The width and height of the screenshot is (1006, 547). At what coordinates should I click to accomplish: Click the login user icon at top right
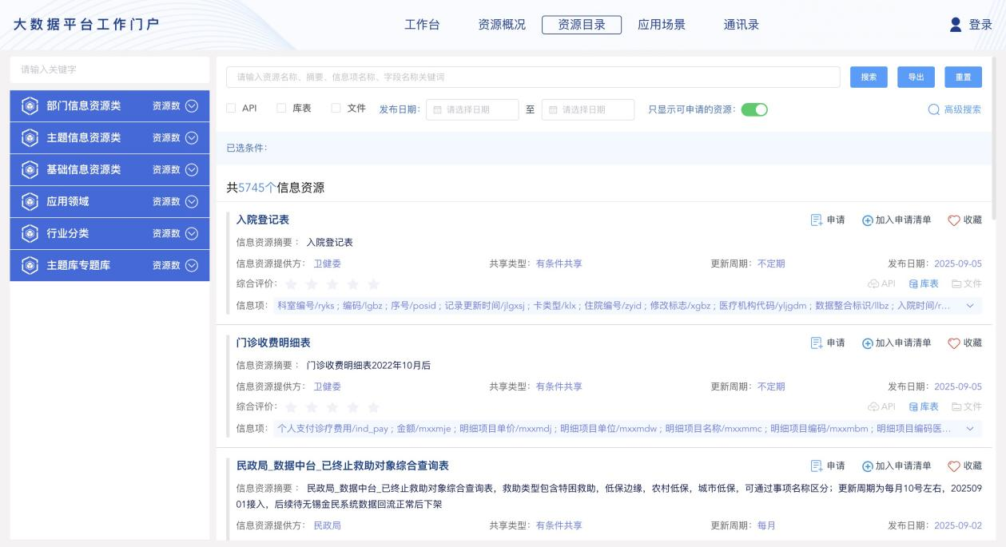pos(958,23)
